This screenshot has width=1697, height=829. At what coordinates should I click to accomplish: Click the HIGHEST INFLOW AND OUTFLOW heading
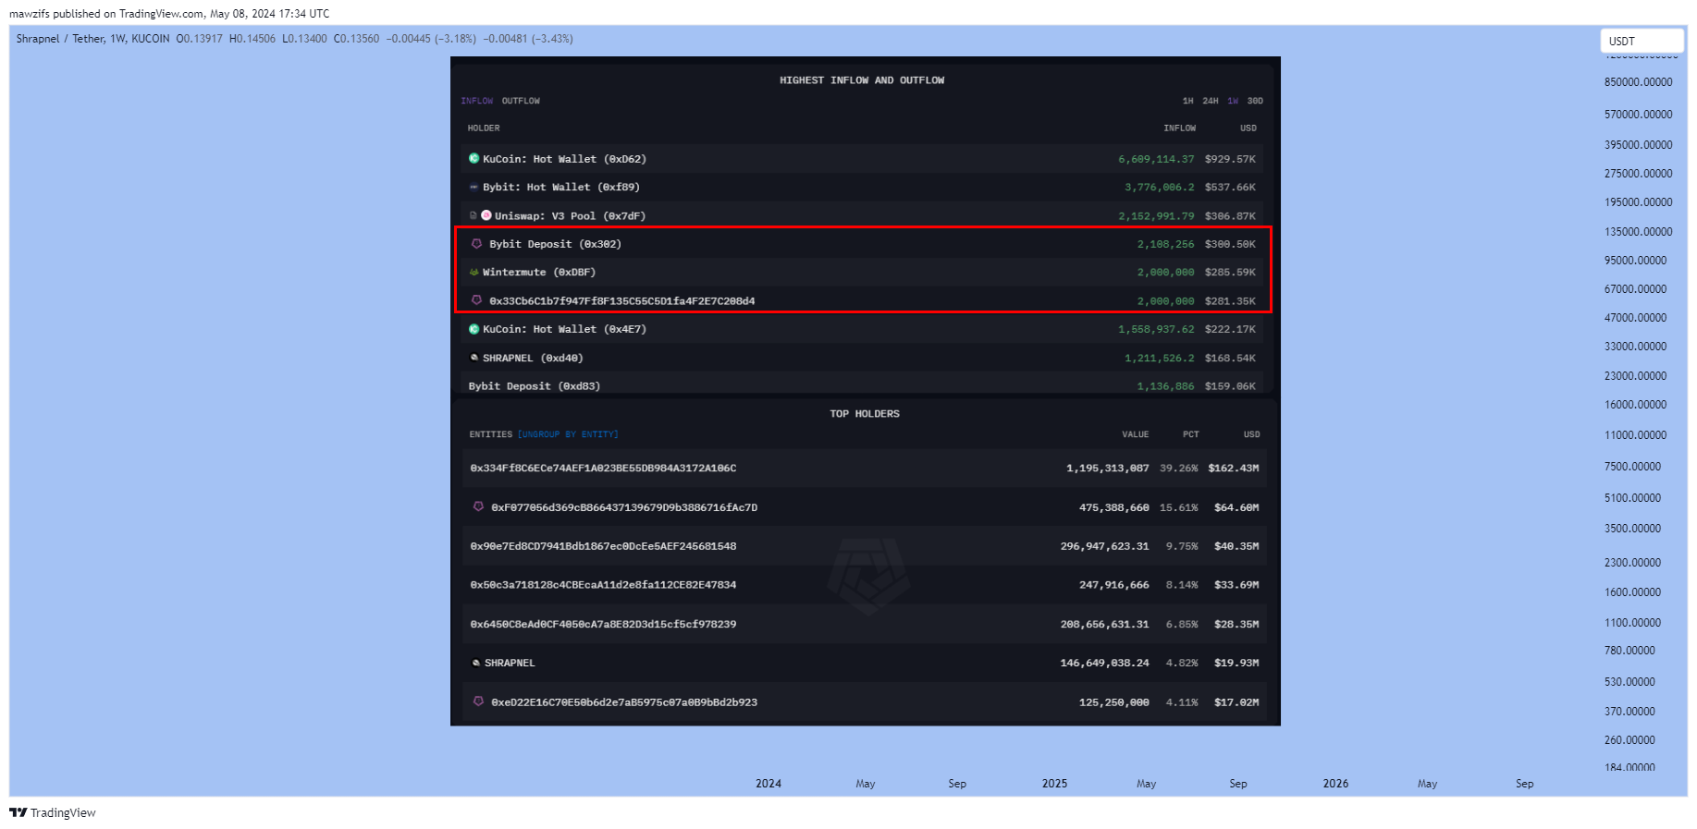tap(862, 80)
